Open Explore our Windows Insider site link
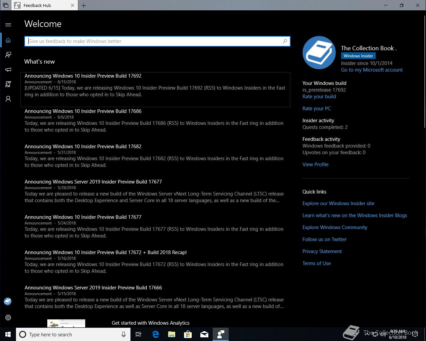 click(338, 203)
